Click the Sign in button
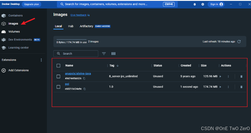The width and height of the screenshot is (251, 133). 216,4
